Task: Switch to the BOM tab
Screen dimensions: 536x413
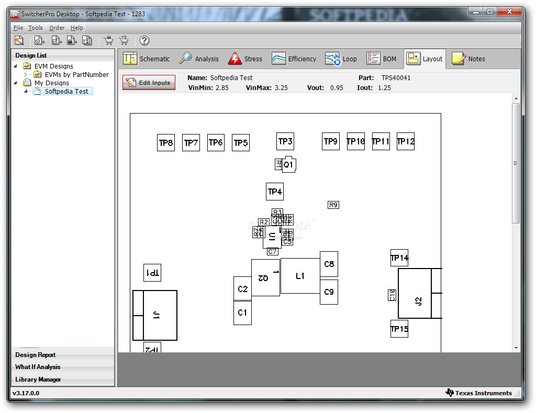Action: (x=382, y=59)
